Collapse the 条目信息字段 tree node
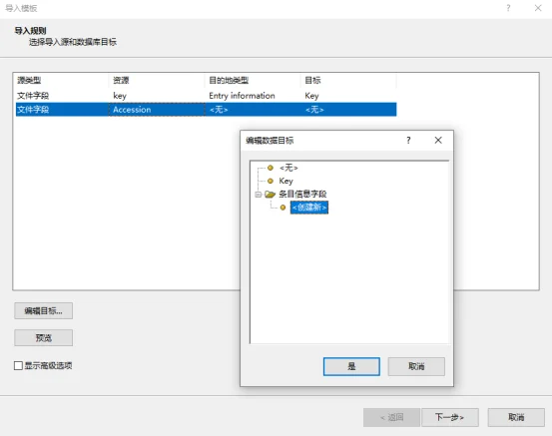Screen dimensions: 552x436 [259, 195]
